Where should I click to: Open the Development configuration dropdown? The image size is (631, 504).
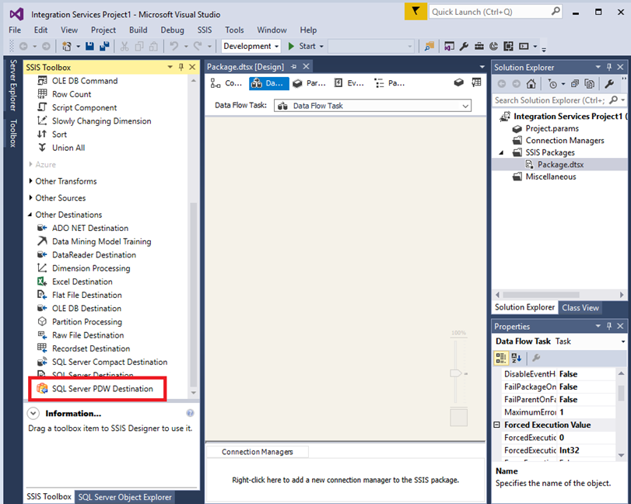click(x=251, y=46)
